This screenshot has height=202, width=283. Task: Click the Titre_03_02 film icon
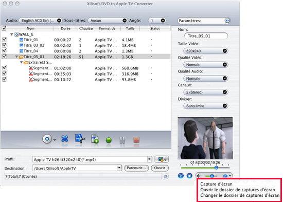(21, 45)
